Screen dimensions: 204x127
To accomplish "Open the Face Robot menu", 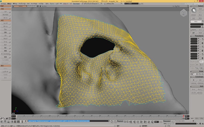I will pyautogui.click(x=76, y=4).
